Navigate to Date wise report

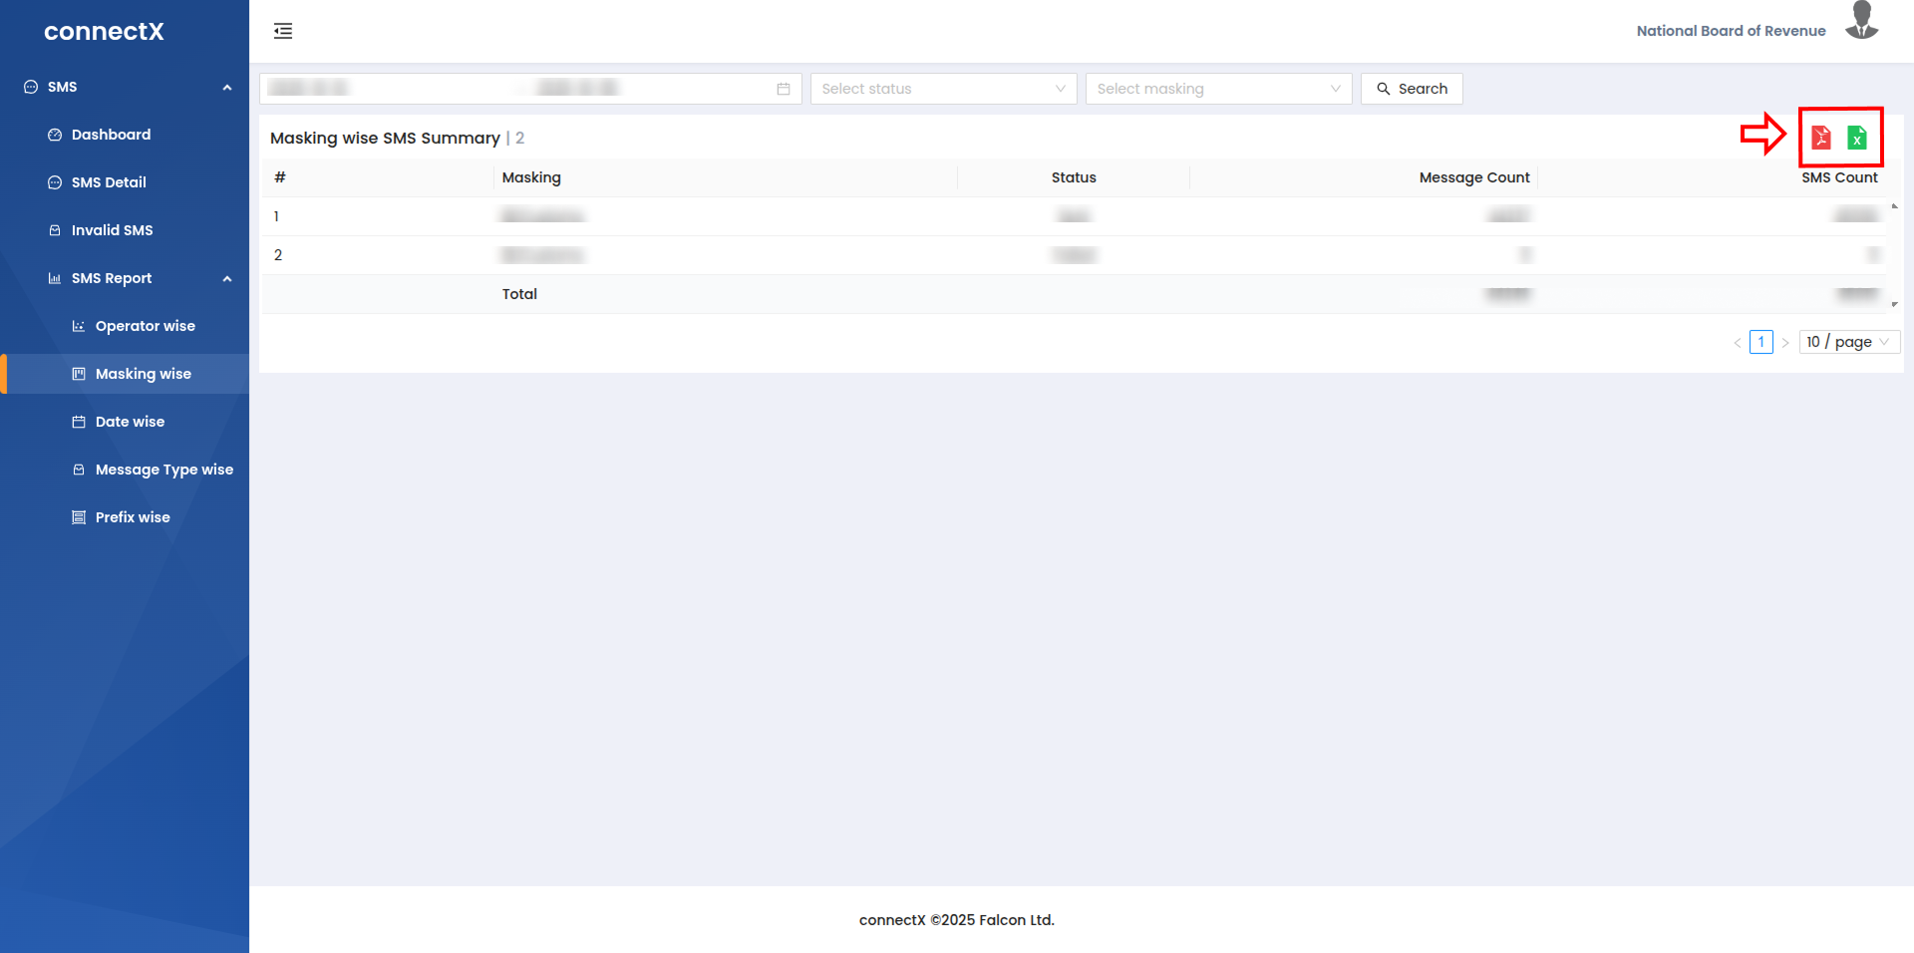(130, 422)
